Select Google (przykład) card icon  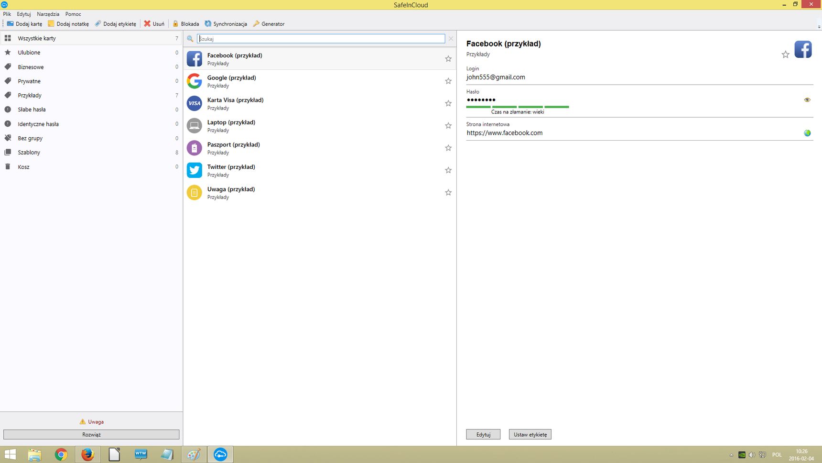[195, 81]
